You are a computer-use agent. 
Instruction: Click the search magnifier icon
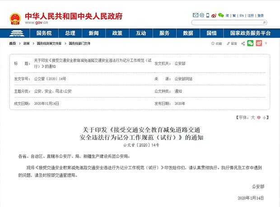pos(263,22)
